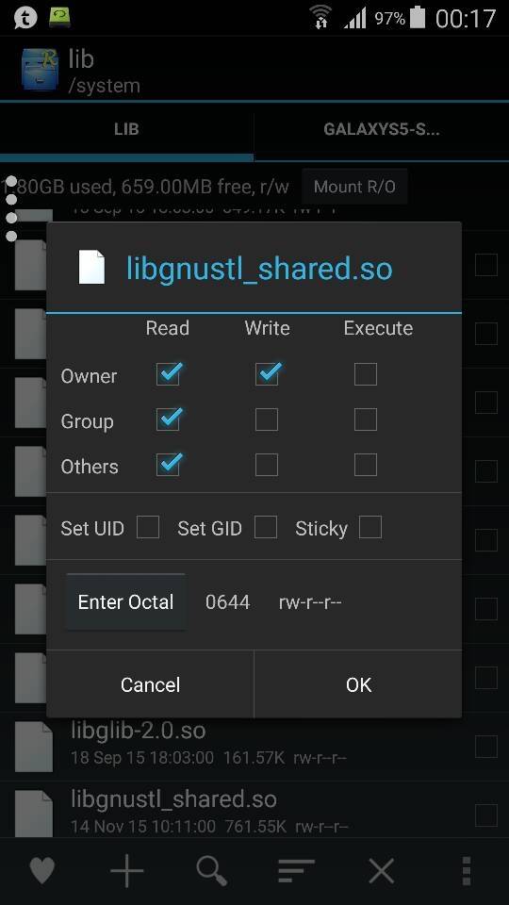Confirm permissions with OK
509x905 pixels.
tap(358, 684)
